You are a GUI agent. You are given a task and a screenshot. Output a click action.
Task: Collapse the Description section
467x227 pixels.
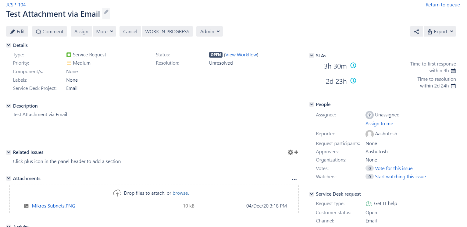click(x=9, y=106)
